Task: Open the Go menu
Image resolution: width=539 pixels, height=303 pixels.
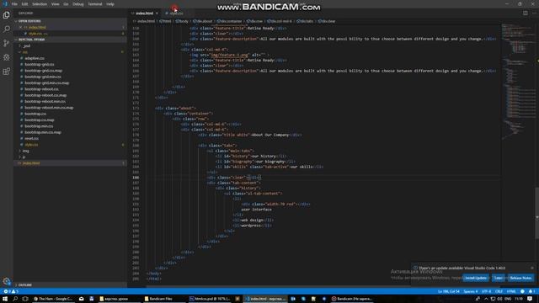Action: 66,4
